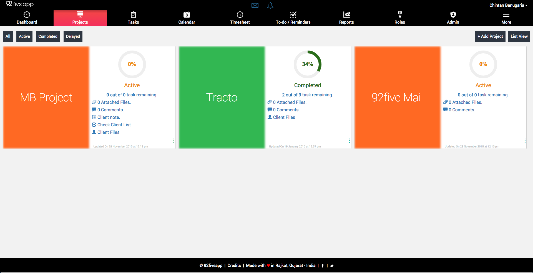Open the MB Project three-dot options menu
The width and height of the screenshot is (533, 273).
(x=174, y=141)
